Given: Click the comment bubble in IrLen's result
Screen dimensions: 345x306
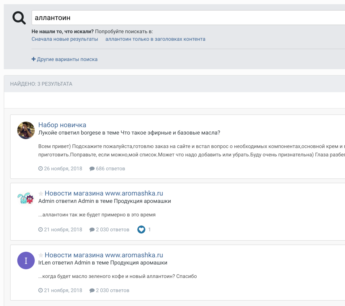Looking at the screenshot, I should point(92,290).
